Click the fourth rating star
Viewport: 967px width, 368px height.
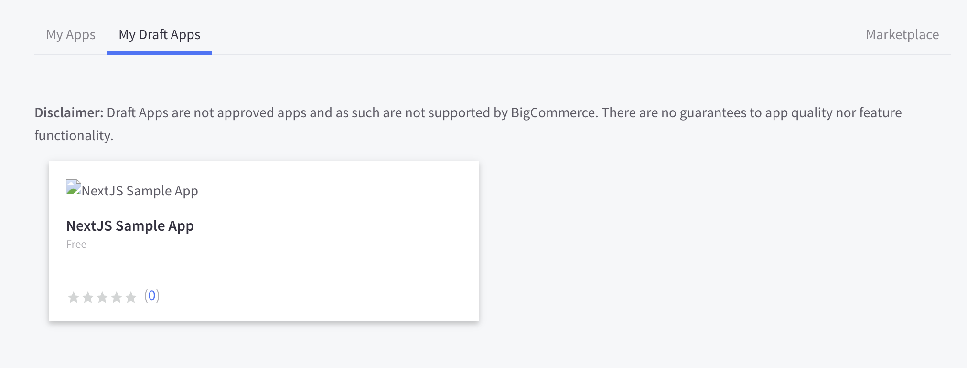coord(117,297)
